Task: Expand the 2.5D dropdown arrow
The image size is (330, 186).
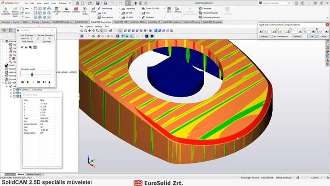Action: click(x=120, y=13)
